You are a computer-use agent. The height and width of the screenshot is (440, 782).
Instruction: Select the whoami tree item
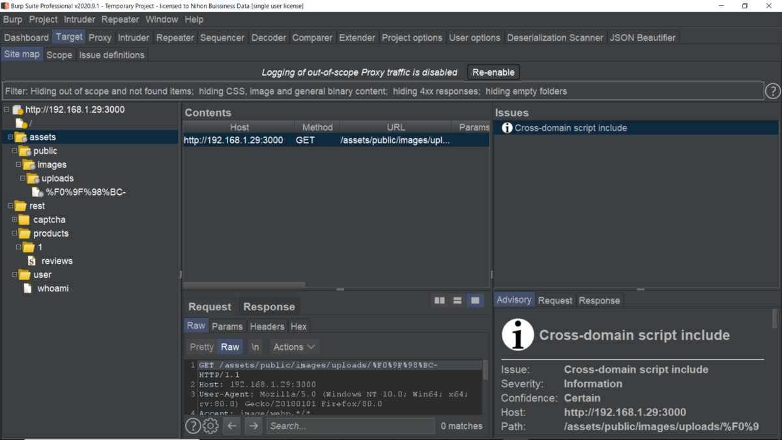[x=53, y=288]
